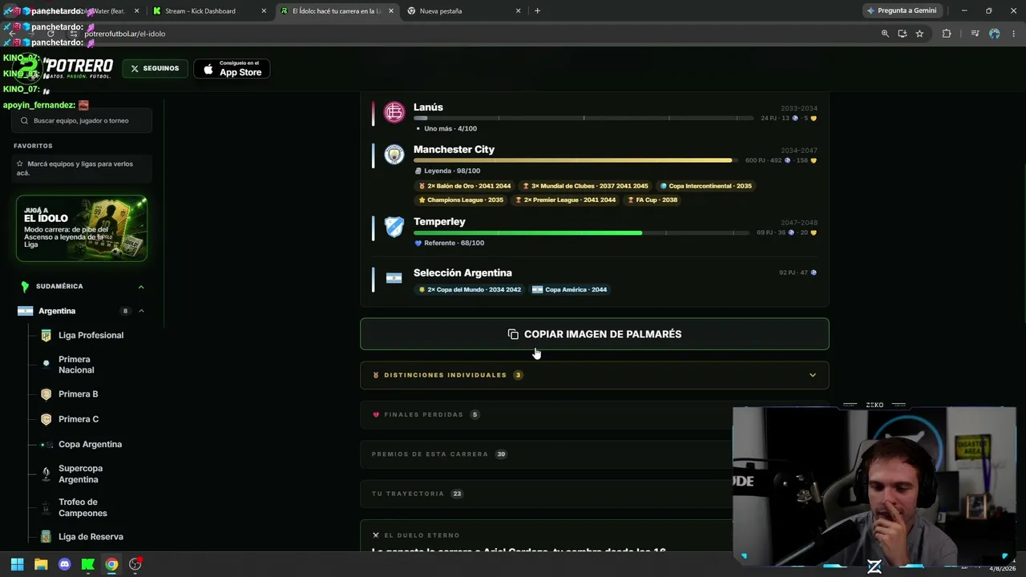Open Windows Start menu
This screenshot has height=577, width=1026.
point(17,564)
